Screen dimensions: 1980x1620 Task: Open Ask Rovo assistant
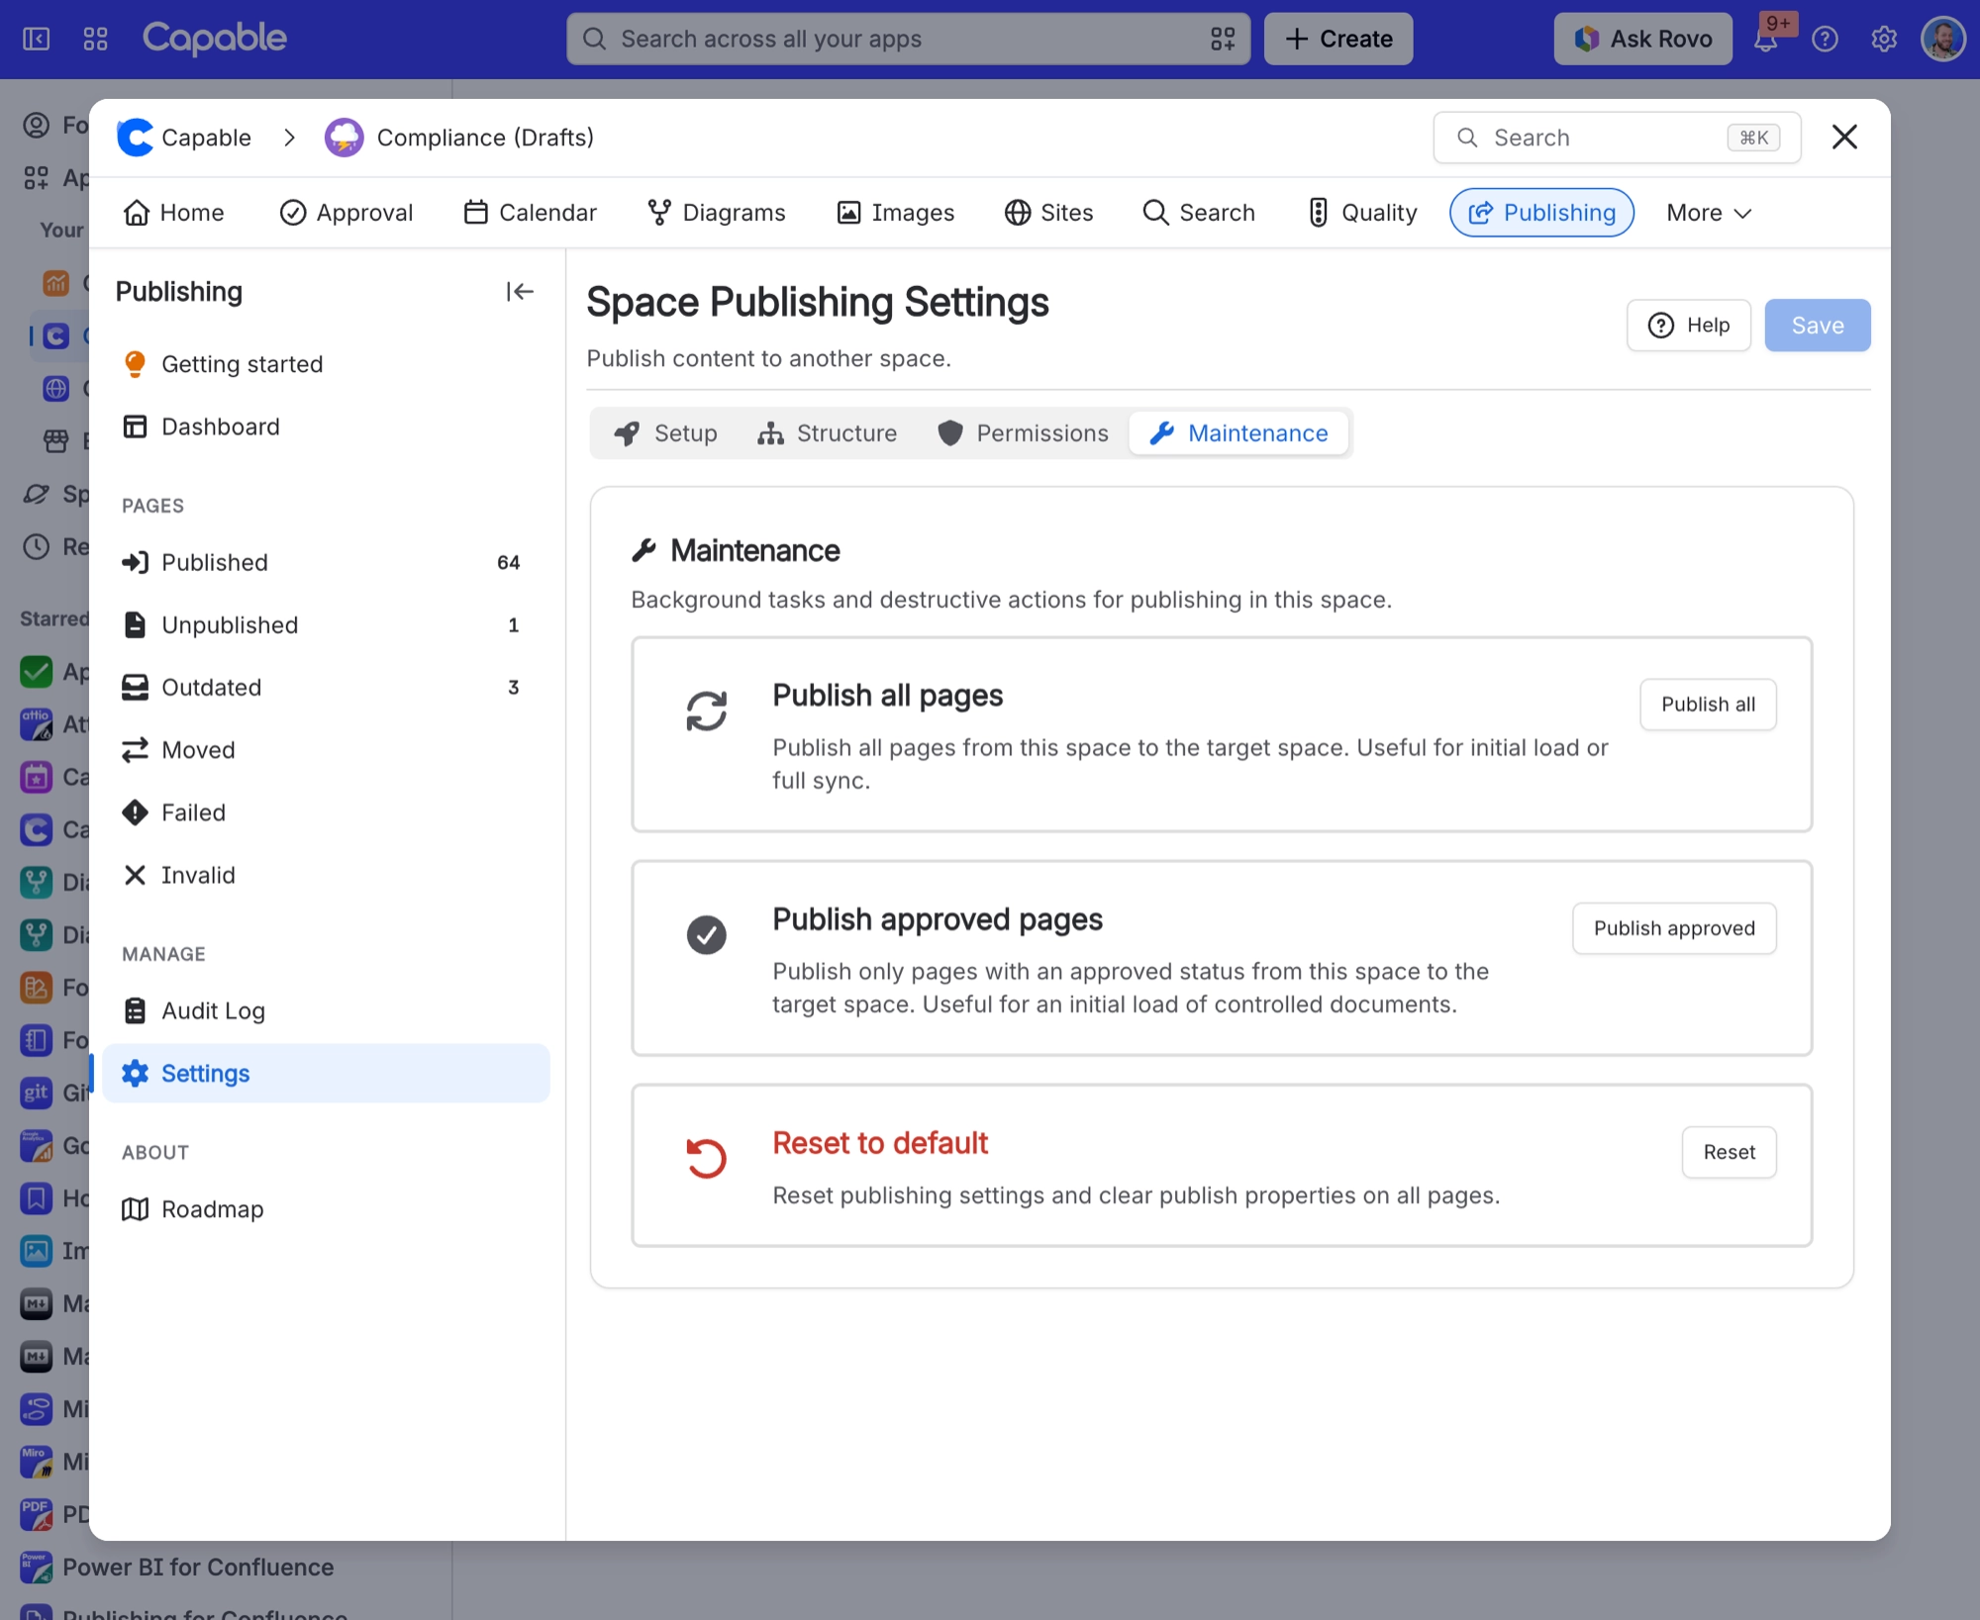click(1643, 39)
